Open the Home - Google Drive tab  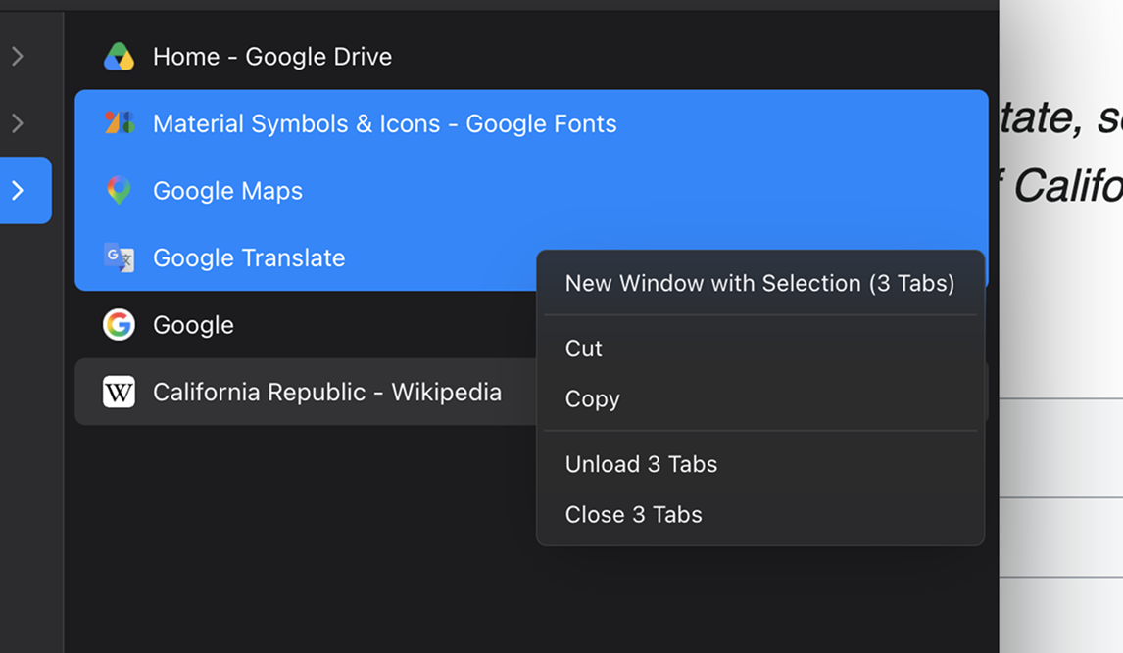[x=531, y=57]
